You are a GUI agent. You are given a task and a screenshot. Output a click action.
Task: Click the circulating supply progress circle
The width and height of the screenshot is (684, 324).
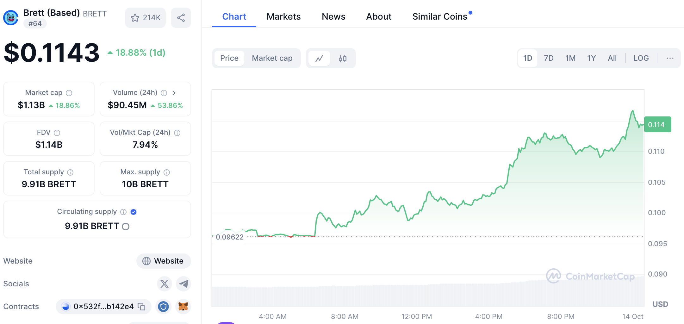[126, 226]
